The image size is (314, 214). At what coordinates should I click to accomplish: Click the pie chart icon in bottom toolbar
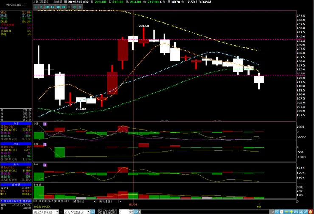282,211
